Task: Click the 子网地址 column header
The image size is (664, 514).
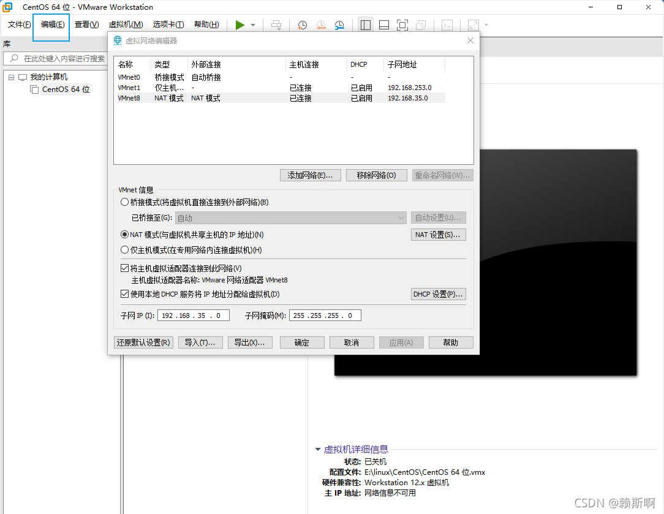Action: tap(415, 64)
